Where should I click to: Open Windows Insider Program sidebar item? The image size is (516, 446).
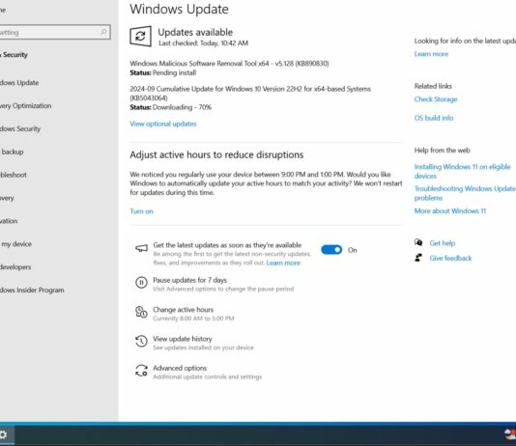(x=32, y=290)
